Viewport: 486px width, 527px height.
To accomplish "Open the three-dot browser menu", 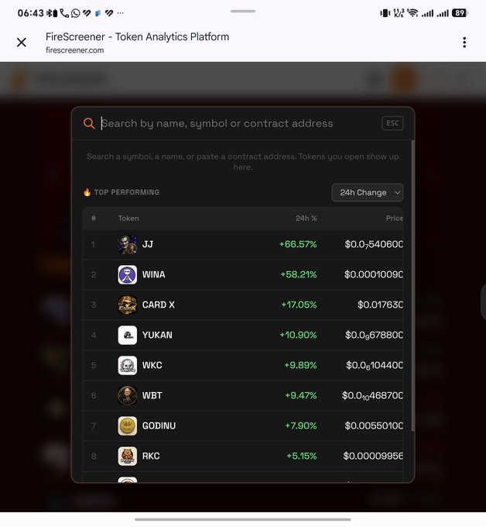I will (x=464, y=43).
